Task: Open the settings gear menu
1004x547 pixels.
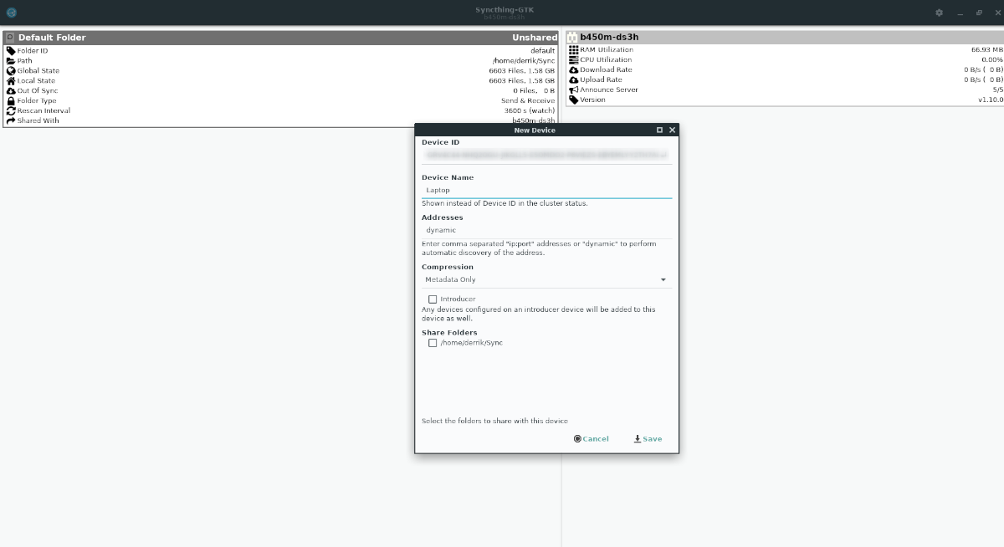Action: pos(939,13)
